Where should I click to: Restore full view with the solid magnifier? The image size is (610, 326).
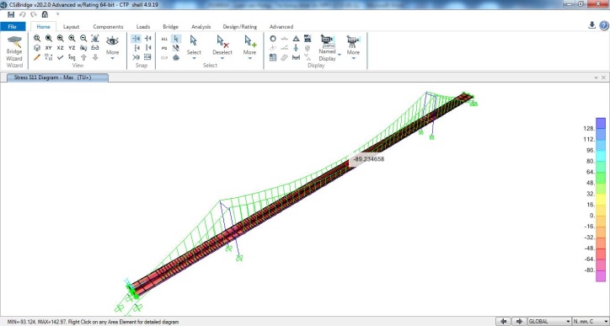point(49,38)
